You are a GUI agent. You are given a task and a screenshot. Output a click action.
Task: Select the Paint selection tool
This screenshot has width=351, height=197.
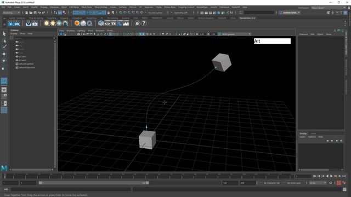coord(4,47)
